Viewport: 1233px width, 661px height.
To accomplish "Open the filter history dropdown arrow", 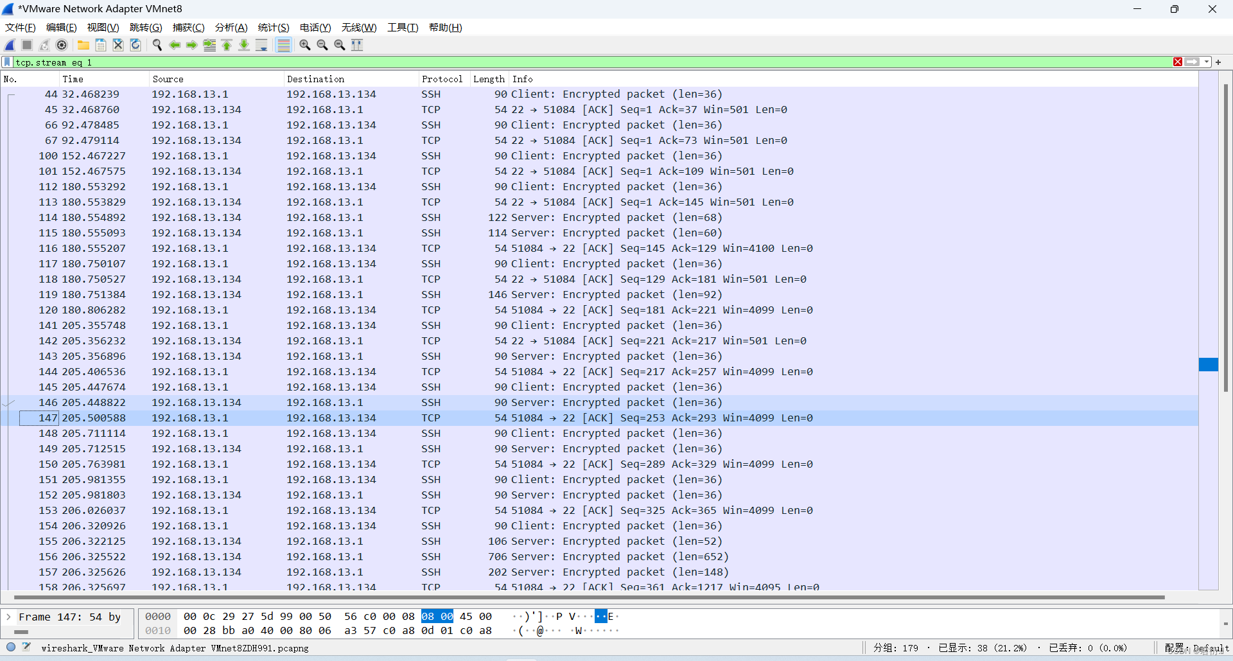I will (x=1205, y=62).
